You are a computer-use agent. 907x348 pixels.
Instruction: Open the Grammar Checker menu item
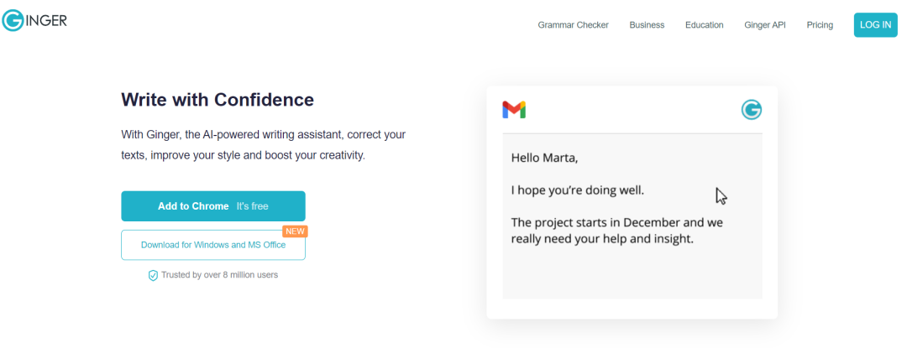click(x=573, y=25)
